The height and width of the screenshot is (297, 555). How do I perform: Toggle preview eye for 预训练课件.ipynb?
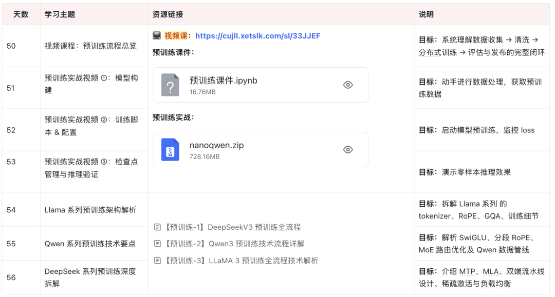click(347, 85)
